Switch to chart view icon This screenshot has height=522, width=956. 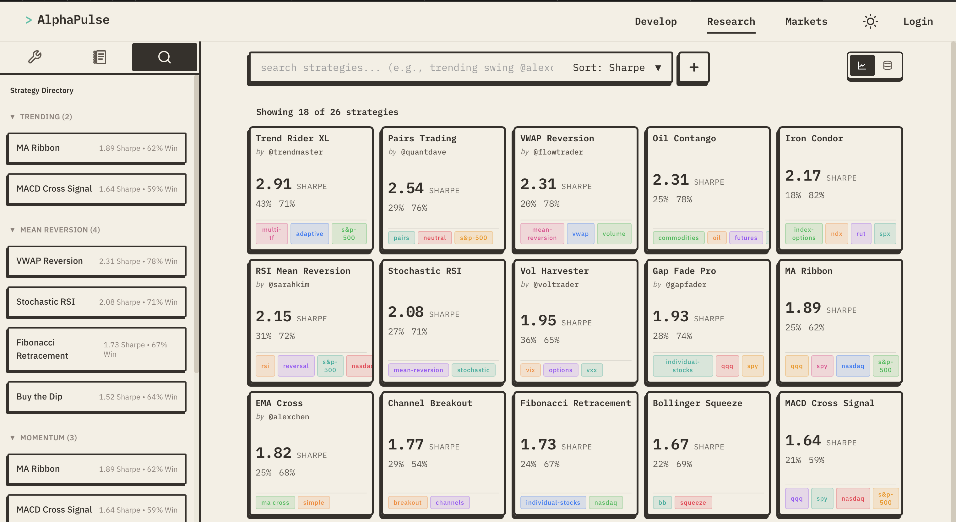[x=862, y=66]
